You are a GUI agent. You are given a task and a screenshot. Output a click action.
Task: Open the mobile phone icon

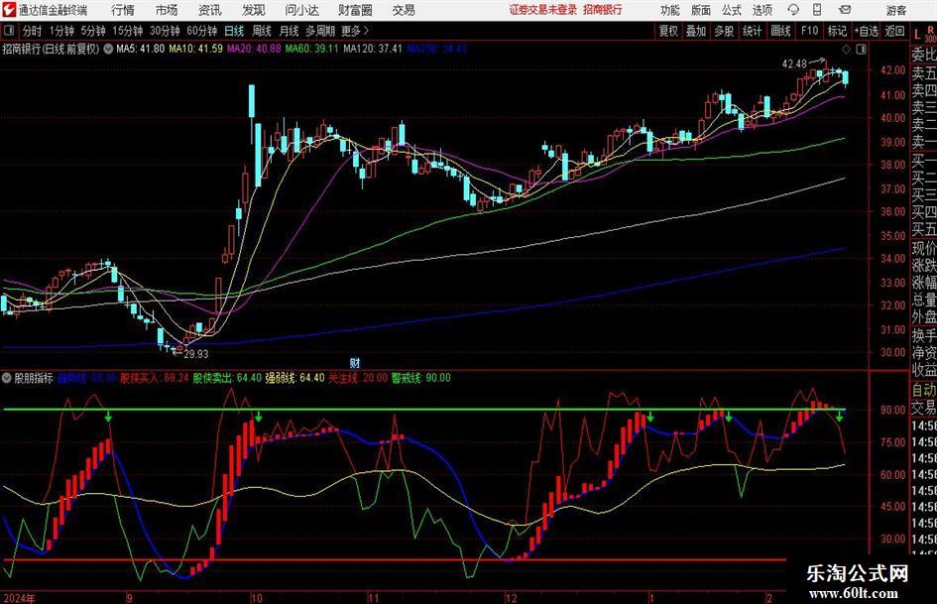coord(817,10)
